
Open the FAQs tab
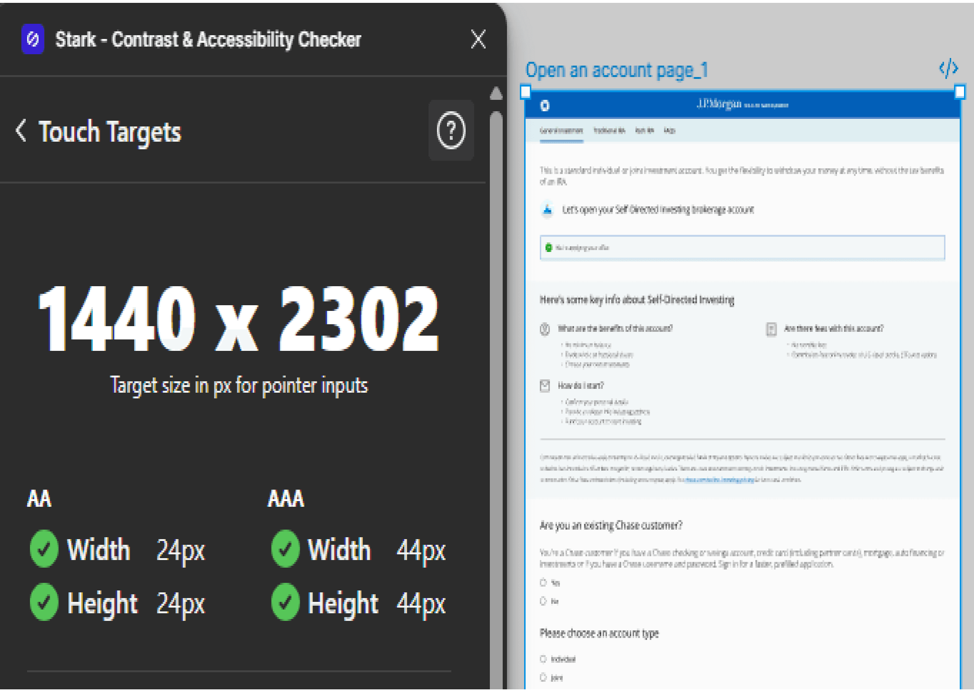(669, 131)
